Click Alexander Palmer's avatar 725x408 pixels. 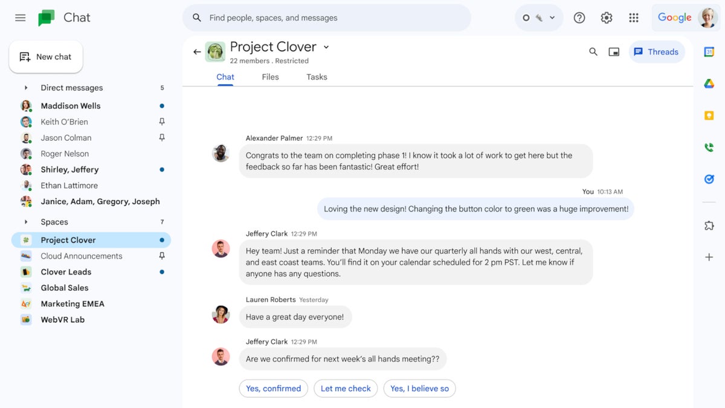point(221,153)
